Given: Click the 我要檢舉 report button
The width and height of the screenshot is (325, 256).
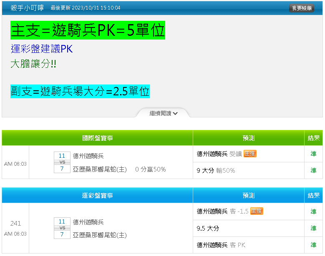Looking at the screenshot, I should tap(302, 8).
